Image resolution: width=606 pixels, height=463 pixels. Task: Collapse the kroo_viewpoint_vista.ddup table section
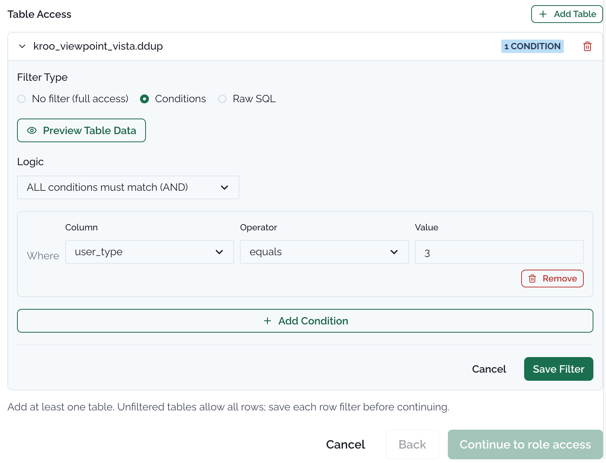22,46
